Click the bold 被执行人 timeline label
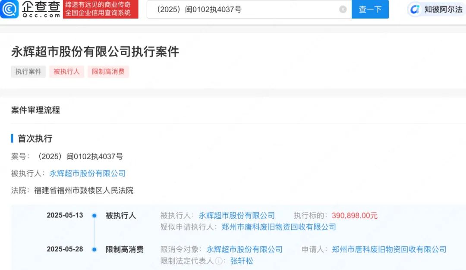 click(x=121, y=216)
